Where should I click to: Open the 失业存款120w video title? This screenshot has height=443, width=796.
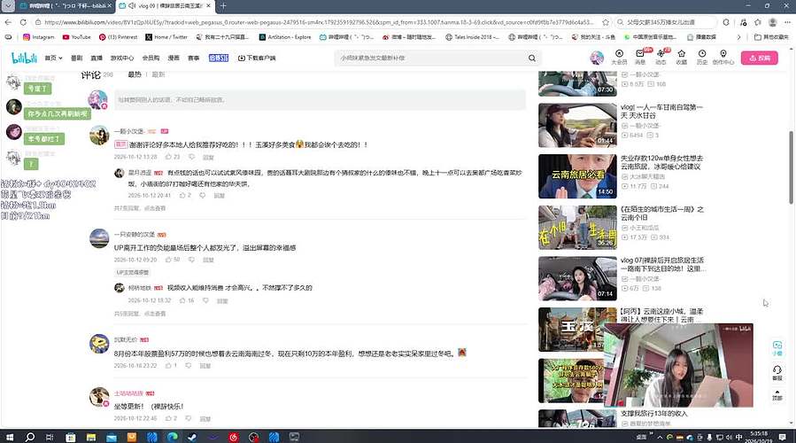661,162
